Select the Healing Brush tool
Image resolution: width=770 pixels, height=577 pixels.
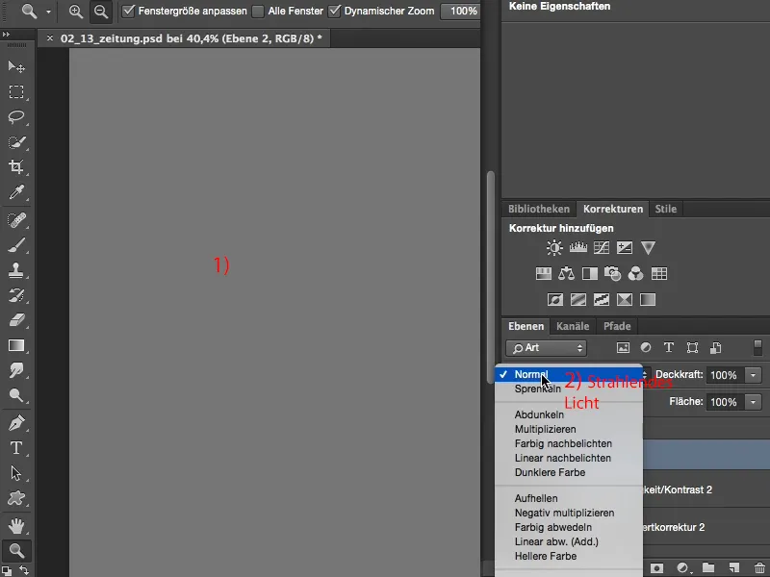pos(16,220)
